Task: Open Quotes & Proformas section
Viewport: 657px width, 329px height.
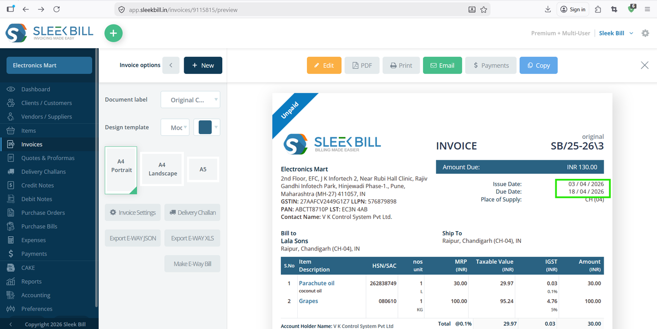Action: tap(48, 158)
